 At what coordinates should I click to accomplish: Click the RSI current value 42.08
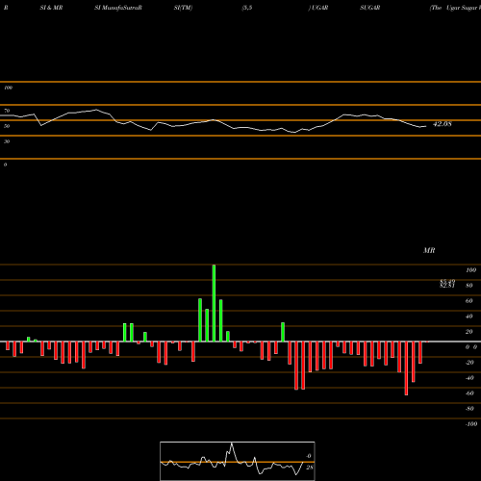coord(443,124)
